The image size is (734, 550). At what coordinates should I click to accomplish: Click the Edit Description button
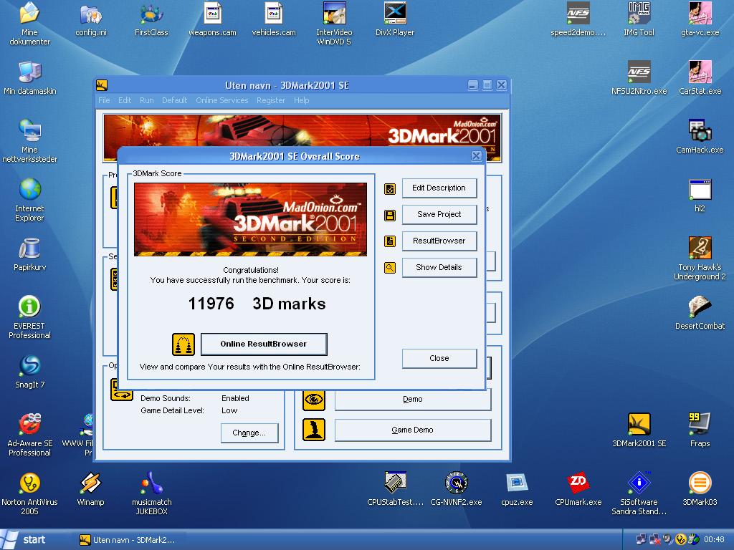(x=439, y=188)
